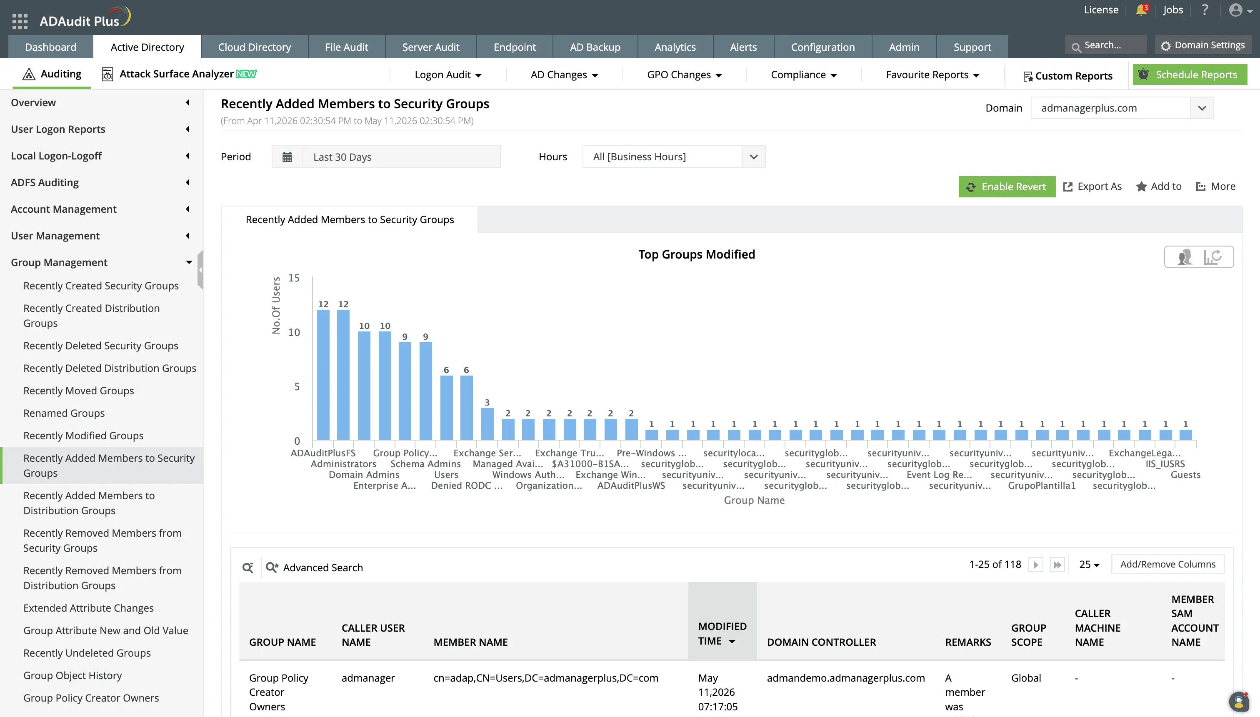The height and width of the screenshot is (717, 1260).
Task: Open the License link
Action: click(x=1101, y=10)
